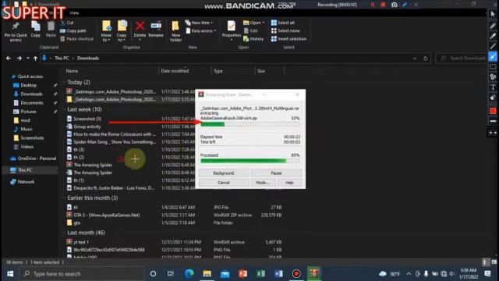The width and height of the screenshot is (499, 281).
Task: Toggle Bandicam drawing mode pencil icon
Action: (405, 5)
